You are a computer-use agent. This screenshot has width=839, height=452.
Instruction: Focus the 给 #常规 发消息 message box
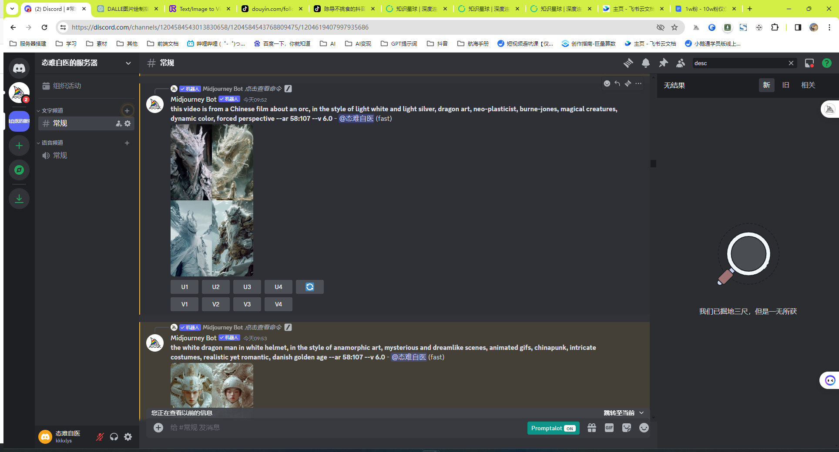(344, 428)
